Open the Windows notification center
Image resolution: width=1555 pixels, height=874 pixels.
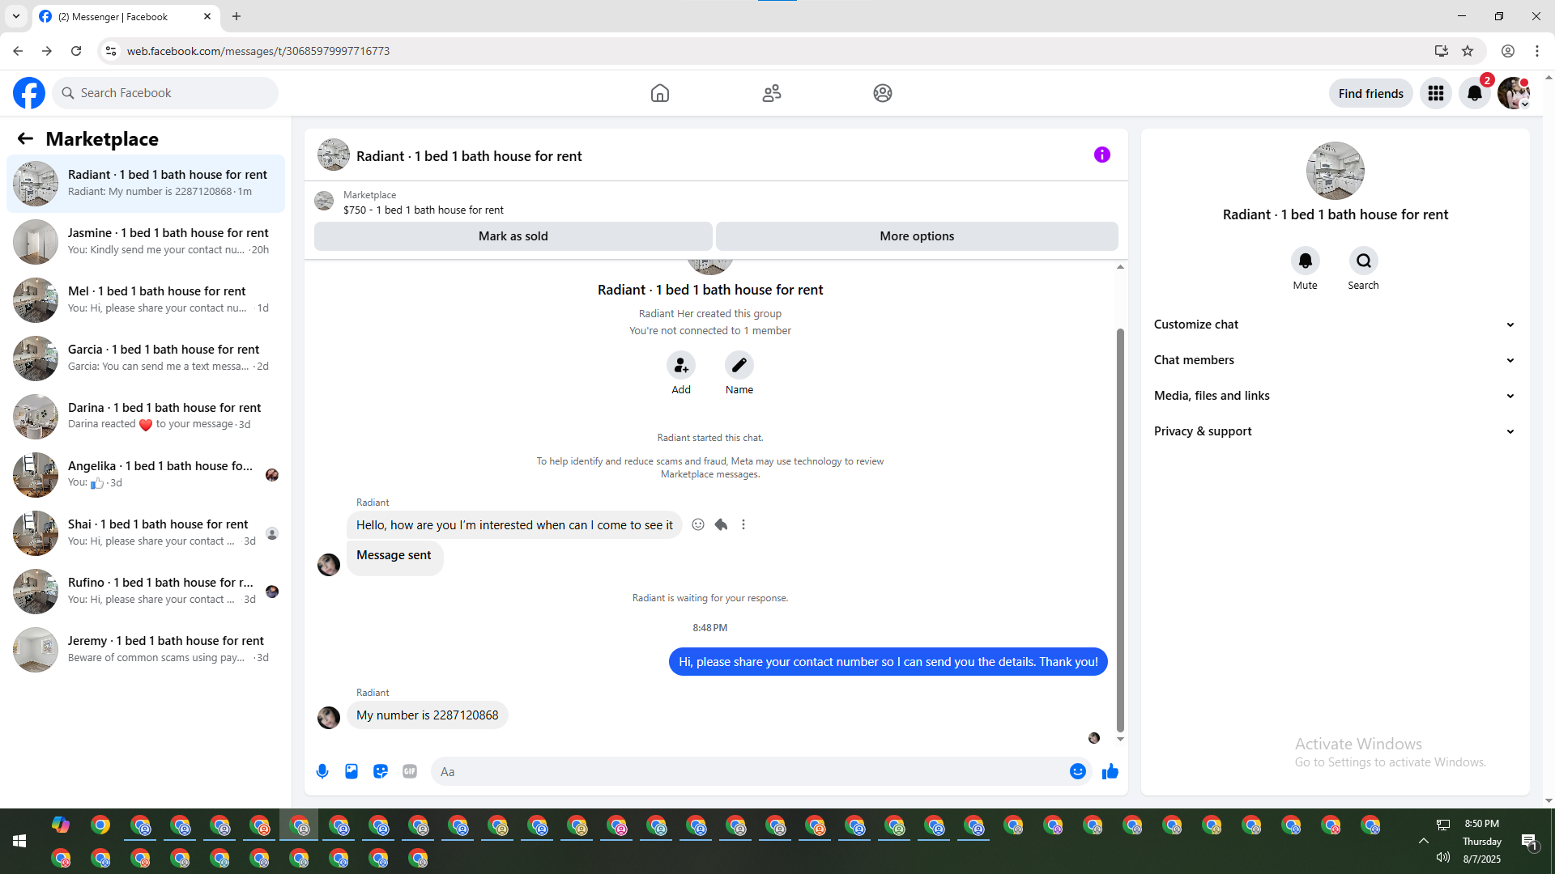coord(1530,842)
